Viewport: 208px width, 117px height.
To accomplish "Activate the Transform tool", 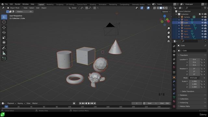I will 4,43.
